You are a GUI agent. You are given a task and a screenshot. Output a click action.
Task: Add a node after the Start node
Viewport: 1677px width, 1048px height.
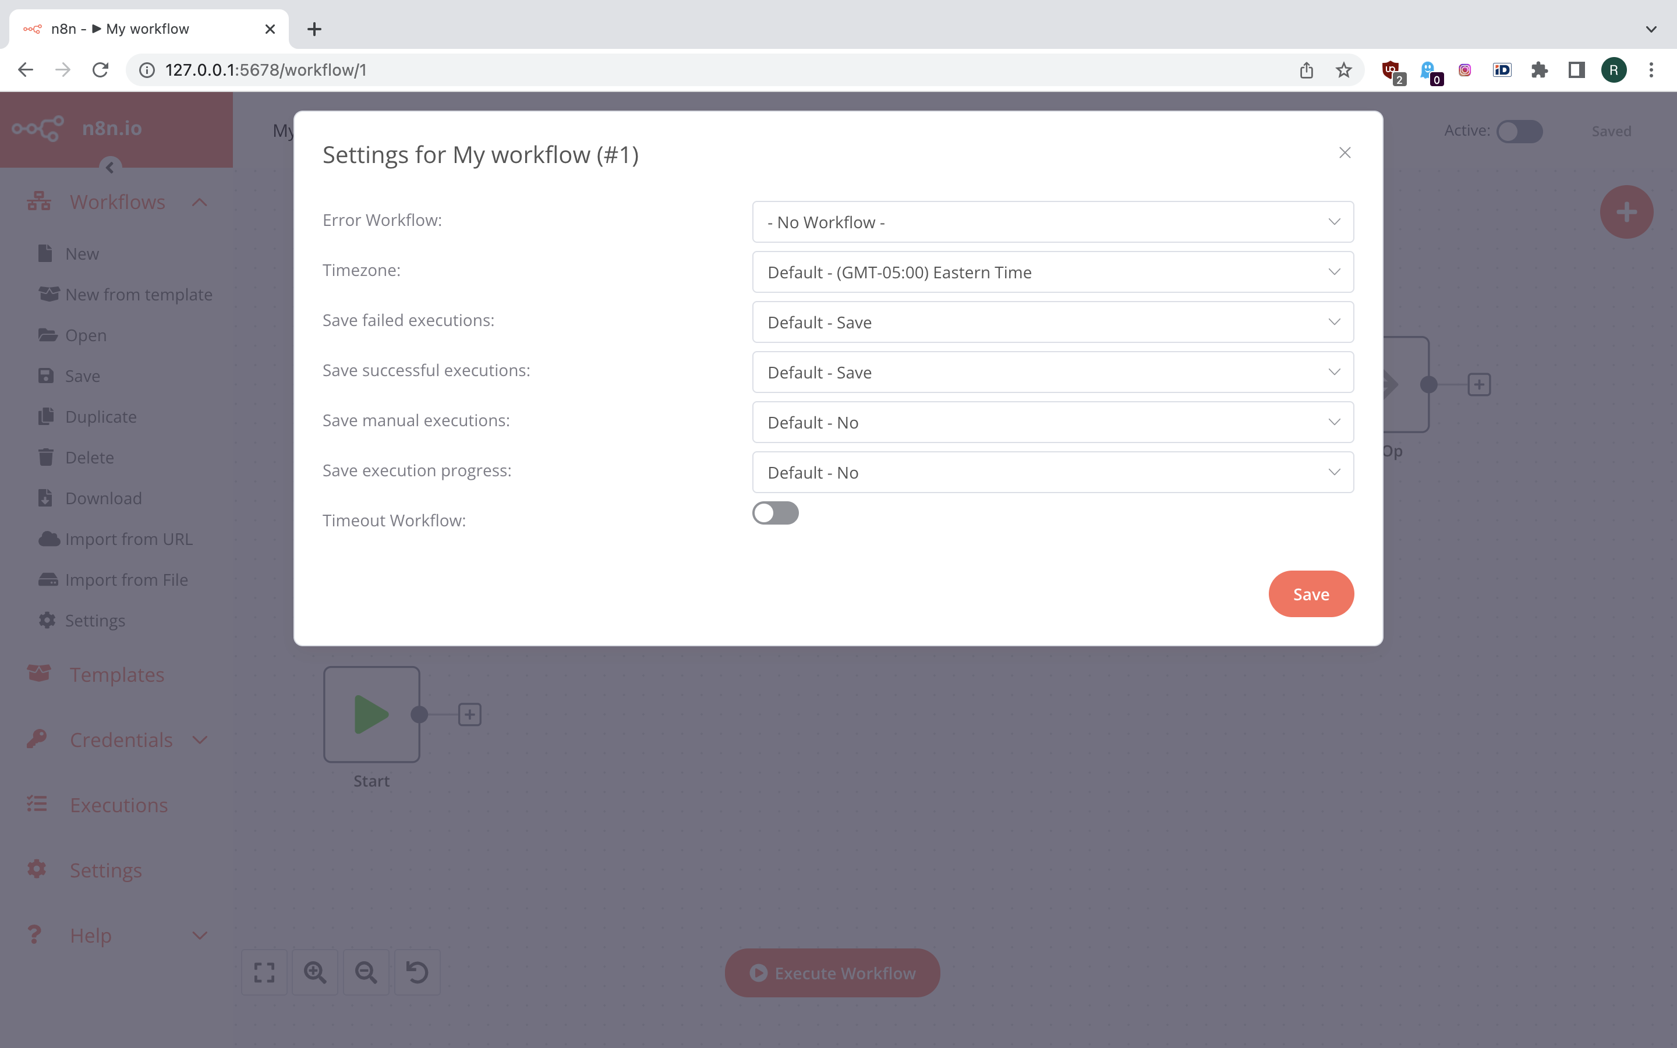[470, 714]
